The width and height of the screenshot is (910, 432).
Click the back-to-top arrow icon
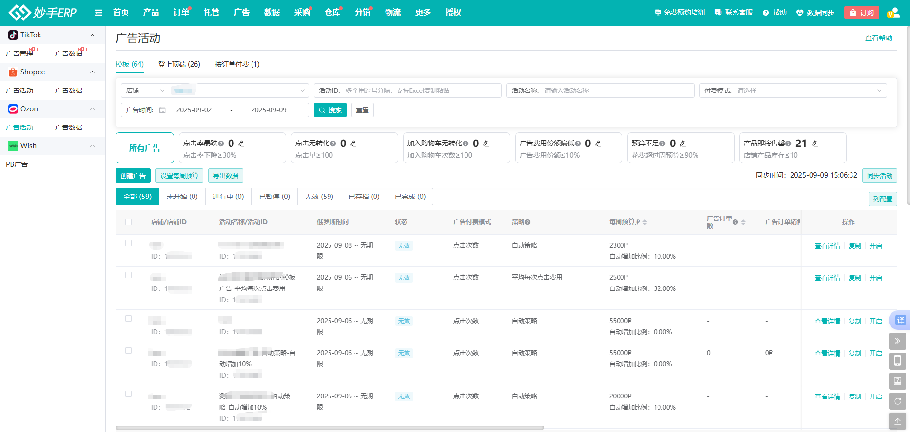click(897, 421)
